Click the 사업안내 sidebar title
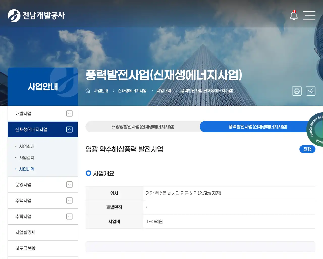 click(x=43, y=87)
